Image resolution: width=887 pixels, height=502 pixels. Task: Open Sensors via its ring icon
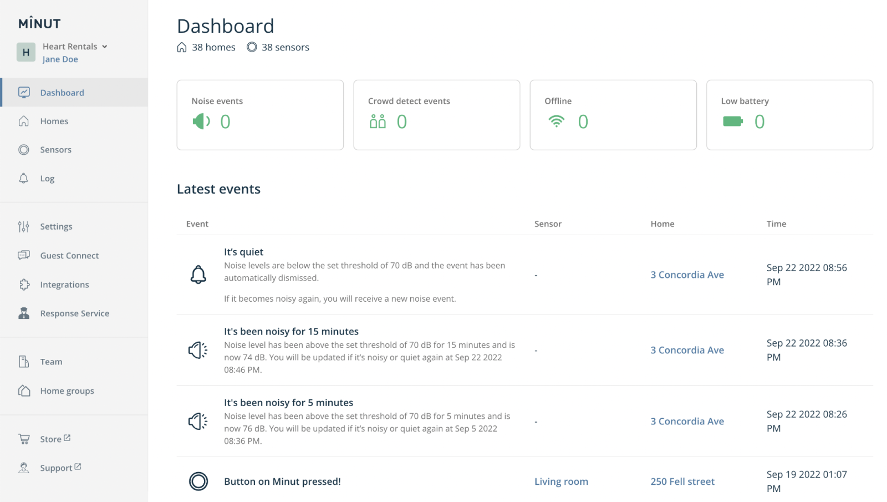pos(24,150)
